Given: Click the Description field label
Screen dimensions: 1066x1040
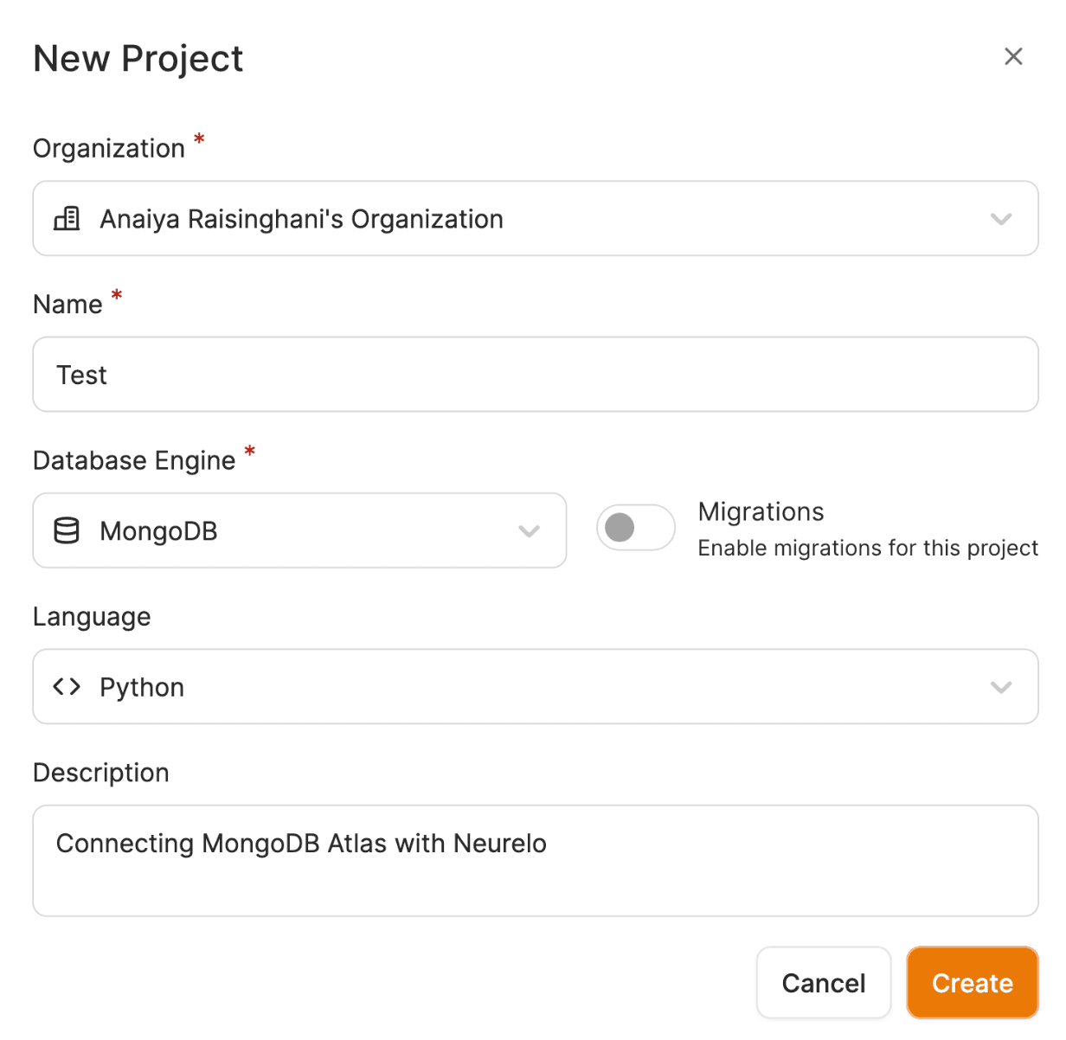Looking at the screenshot, I should click(x=101, y=773).
